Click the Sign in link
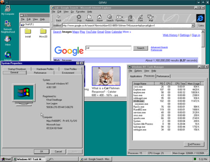Screen dimensions: 210x162 pos(196,35)
